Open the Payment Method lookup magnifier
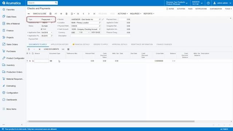Image resolution: width=233 pixels, height=131 pixels. click(x=100, y=26)
